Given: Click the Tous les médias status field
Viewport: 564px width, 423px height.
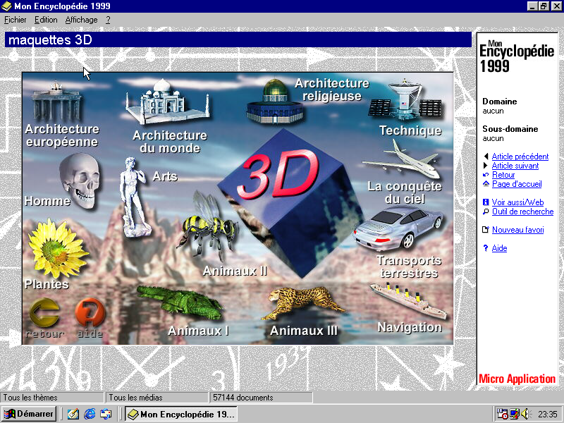Looking at the screenshot, I should (157, 398).
